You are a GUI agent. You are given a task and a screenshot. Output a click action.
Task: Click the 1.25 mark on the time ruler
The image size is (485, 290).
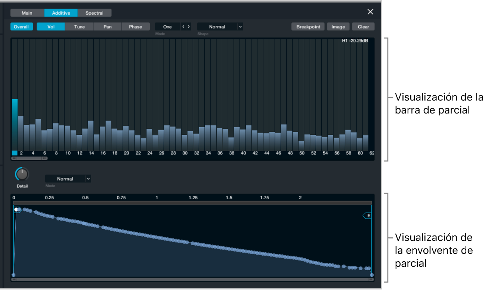pos(193,198)
